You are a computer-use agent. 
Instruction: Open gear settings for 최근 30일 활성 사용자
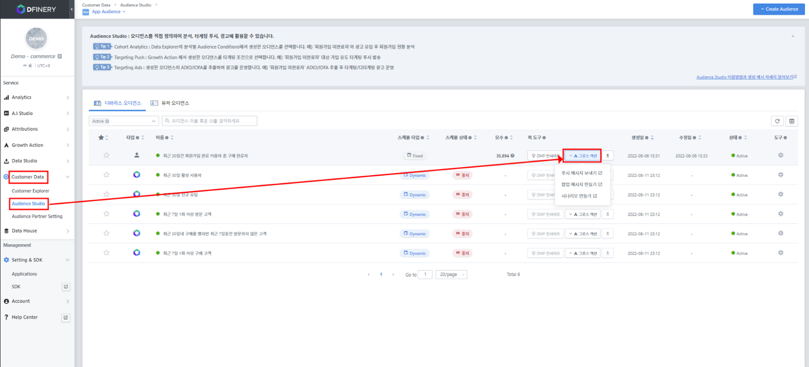click(x=781, y=175)
